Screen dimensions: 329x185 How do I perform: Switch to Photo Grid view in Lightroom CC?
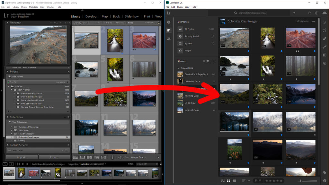[223, 181]
